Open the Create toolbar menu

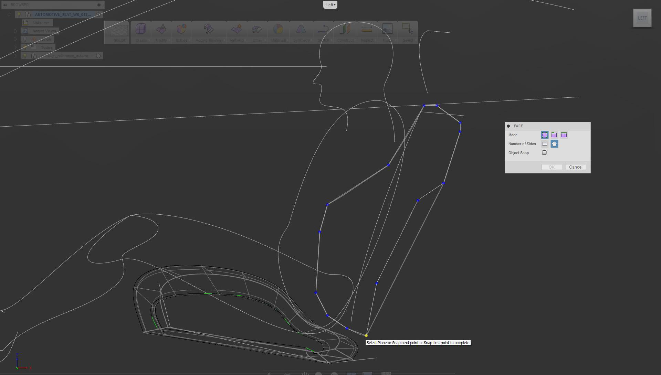[x=141, y=32]
